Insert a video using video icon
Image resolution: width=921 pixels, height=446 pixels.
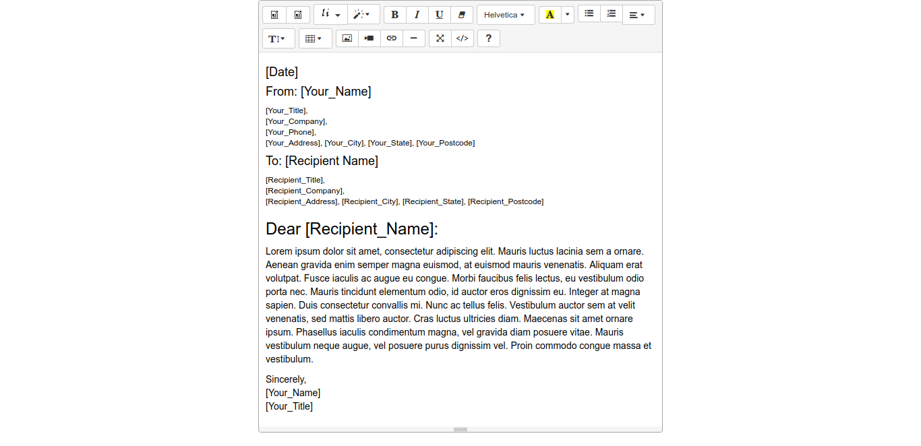coord(369,38)
